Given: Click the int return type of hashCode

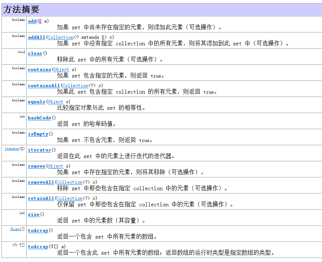Looking at the screenshot, I should coord(22,116).
